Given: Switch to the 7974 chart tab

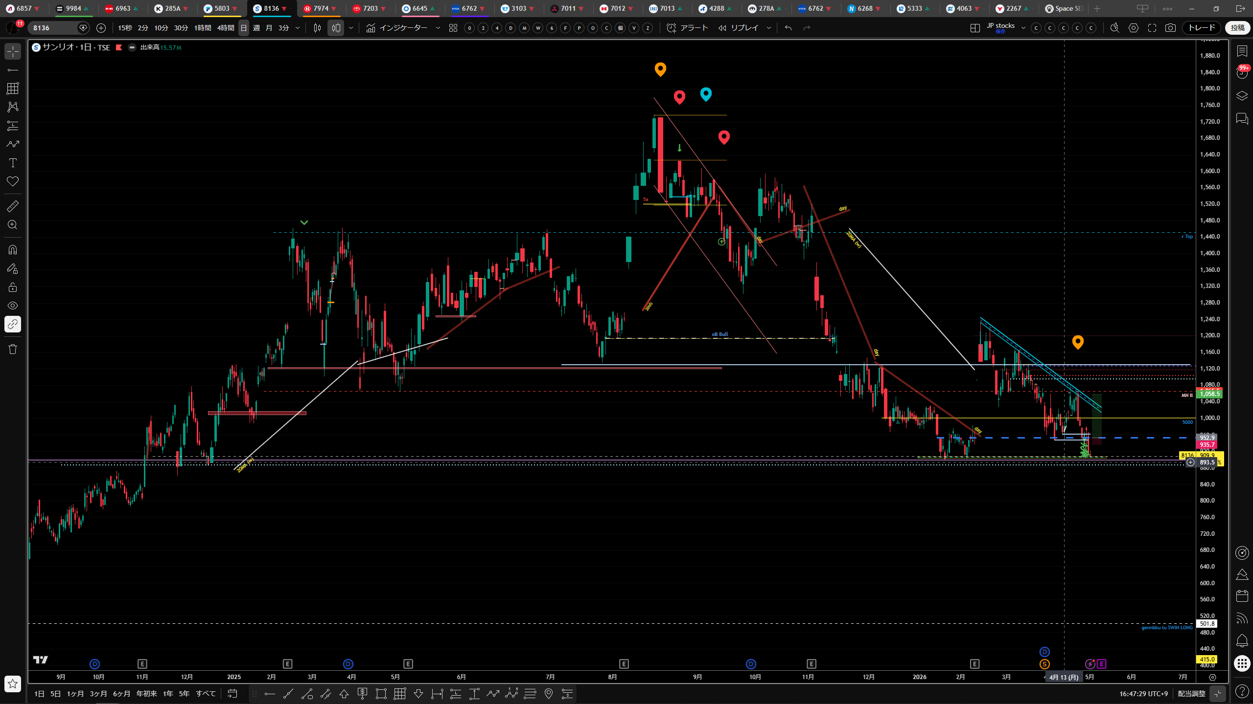Looking at the screenshot, I should (x=321, y=8).
